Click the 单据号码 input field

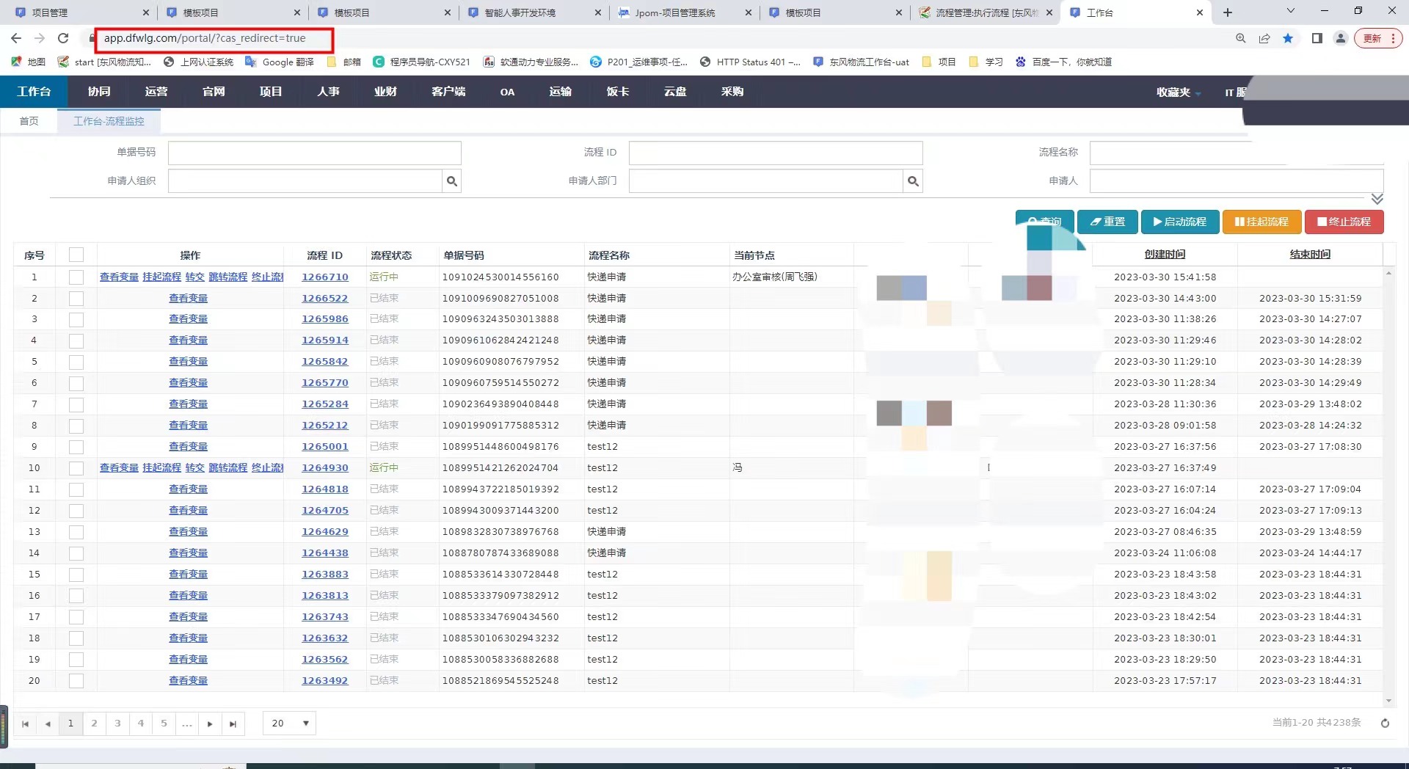pos(315,153)
